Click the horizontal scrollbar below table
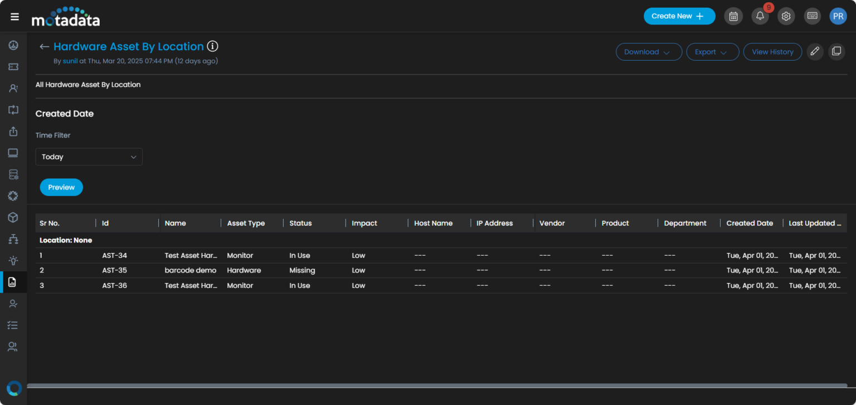Screen dimensions: 856x405 [437, 386]
